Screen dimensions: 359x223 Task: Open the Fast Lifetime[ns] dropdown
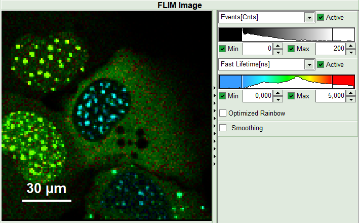click(x=309, y=64)
